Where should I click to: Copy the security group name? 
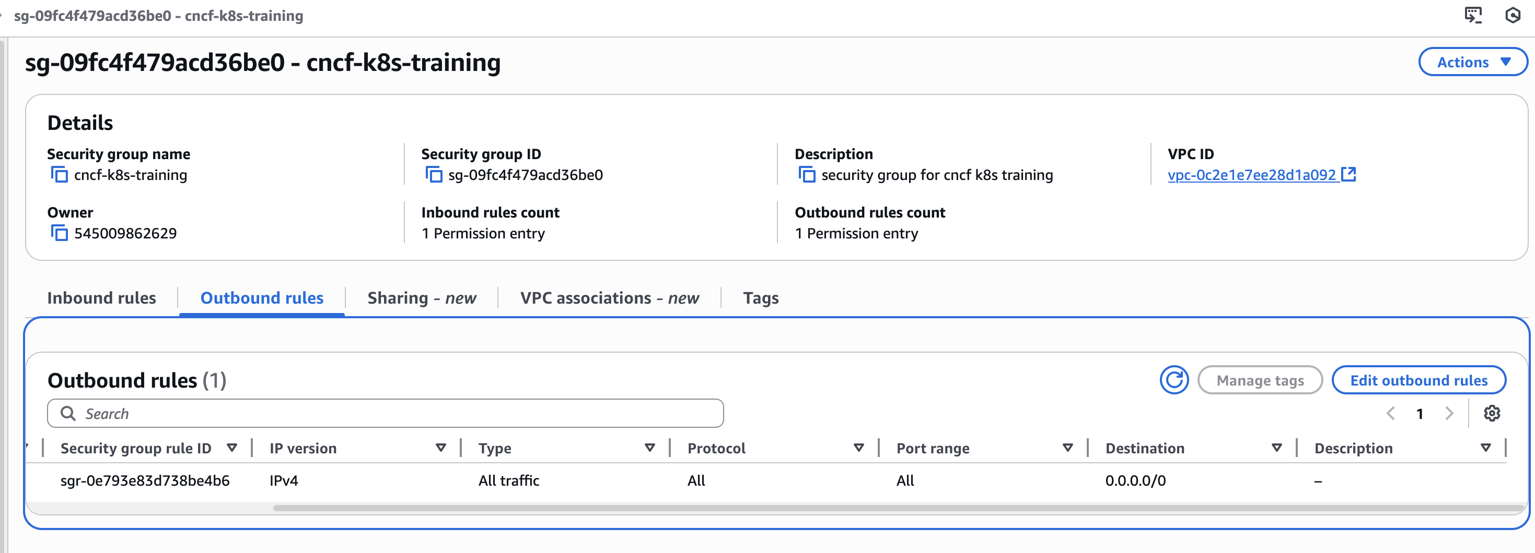pyautogui.click(x=59, y=175)
